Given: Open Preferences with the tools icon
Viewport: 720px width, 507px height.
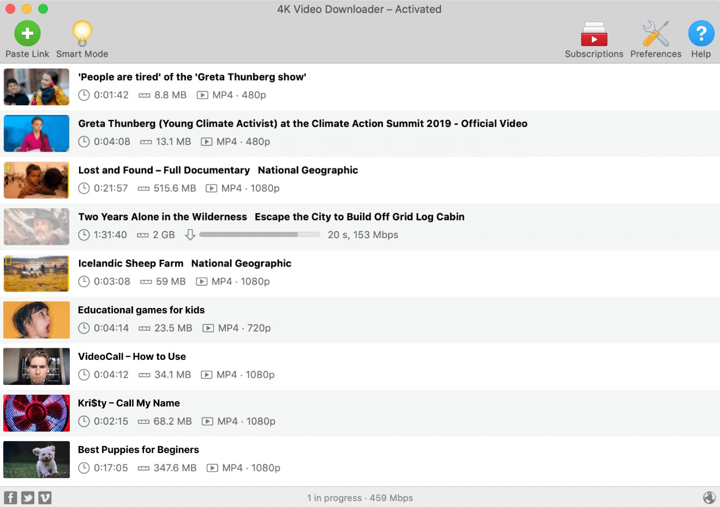Looking at the screenshot, I should [x=655, y=34].
